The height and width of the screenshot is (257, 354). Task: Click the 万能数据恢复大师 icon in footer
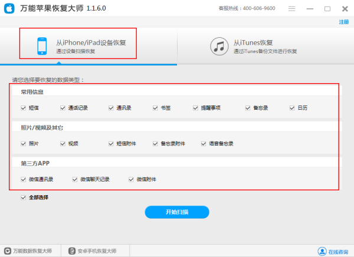point(8,251)
